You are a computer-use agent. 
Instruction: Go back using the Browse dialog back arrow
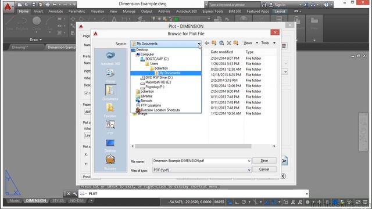point(207,43)
